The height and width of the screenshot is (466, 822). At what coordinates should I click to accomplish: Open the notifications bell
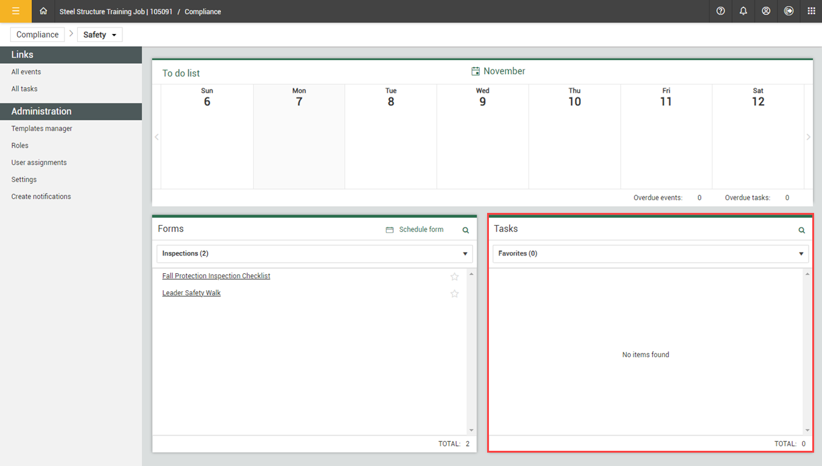(743, 11)
